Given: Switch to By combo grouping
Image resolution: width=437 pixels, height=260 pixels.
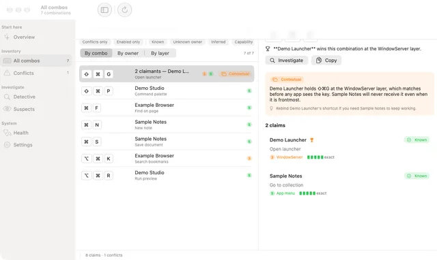Looking at the screenshot, I should [96, 53].
